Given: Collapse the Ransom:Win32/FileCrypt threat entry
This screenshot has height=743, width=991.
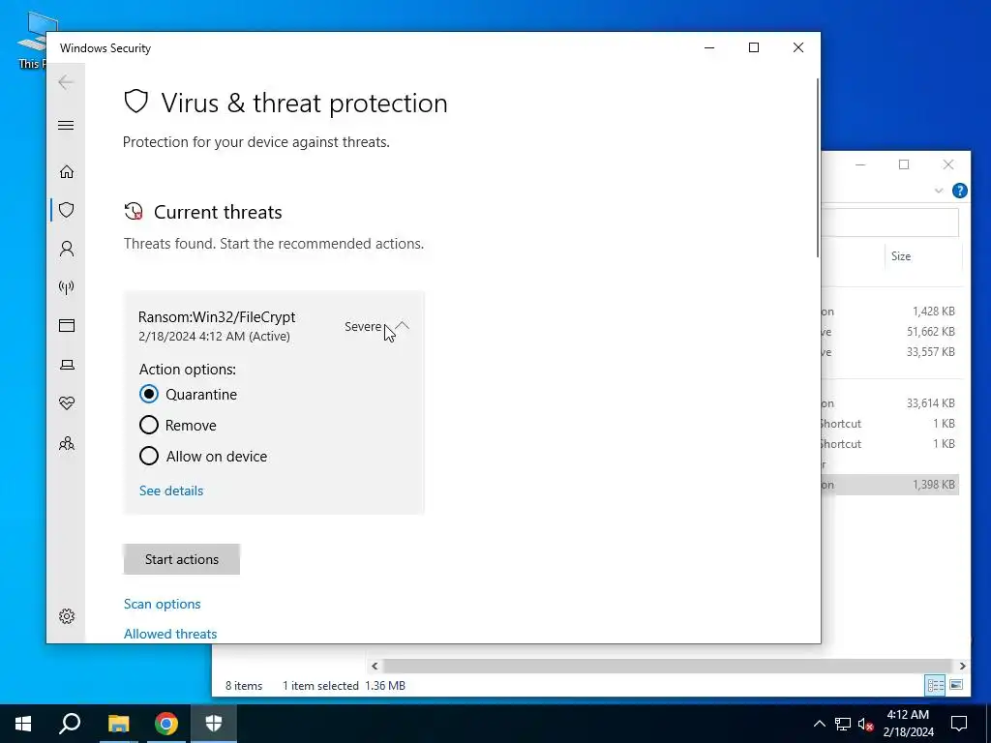Looking at the screenshot, I should click(x=403, y=326).
